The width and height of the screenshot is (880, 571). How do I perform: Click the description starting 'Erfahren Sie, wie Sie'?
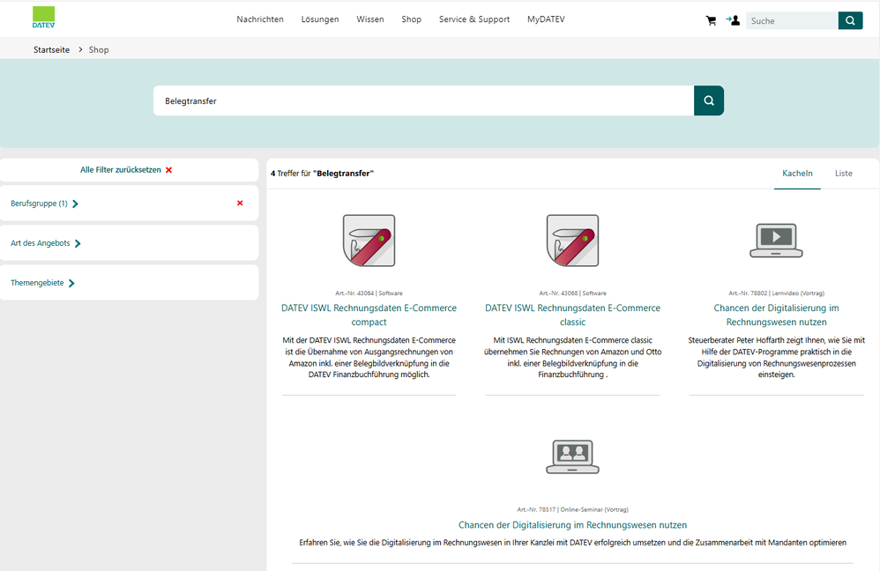pos(572,543)
